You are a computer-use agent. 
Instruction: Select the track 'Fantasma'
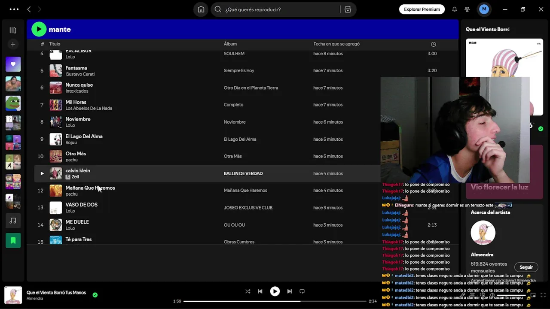click(76, 68)
